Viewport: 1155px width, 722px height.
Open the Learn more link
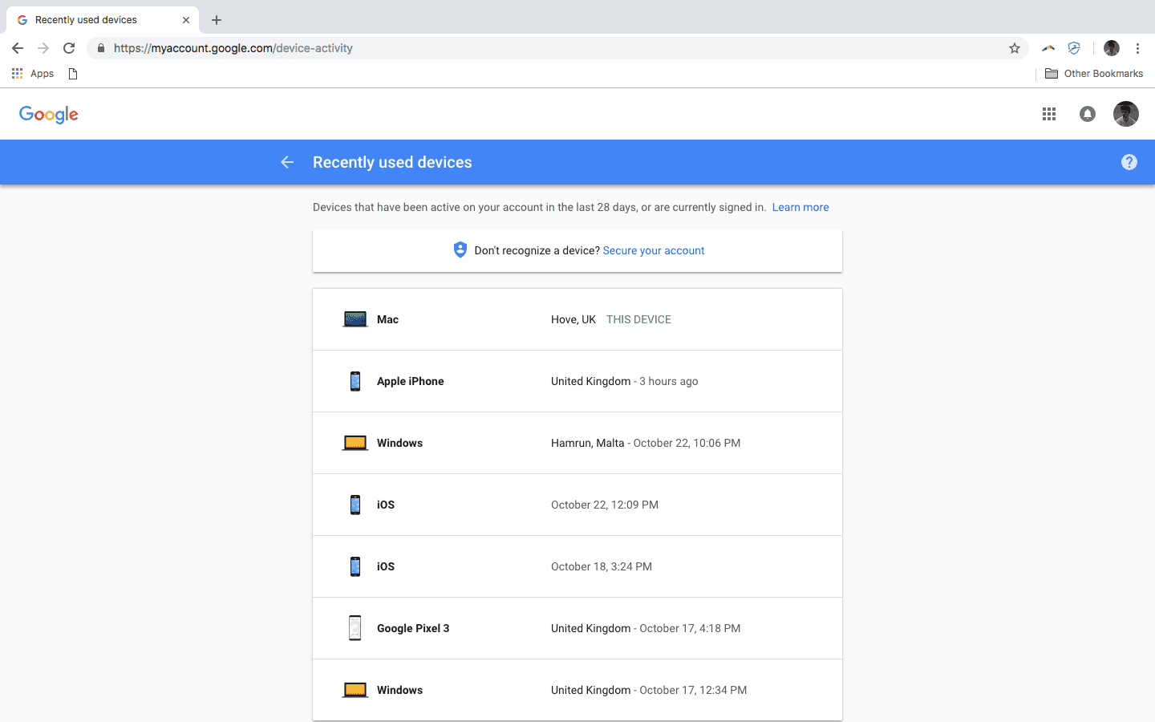pos(800,207)
